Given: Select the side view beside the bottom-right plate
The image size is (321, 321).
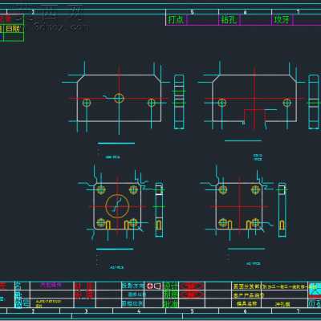Looking at the screenshot, I should 282,210.
